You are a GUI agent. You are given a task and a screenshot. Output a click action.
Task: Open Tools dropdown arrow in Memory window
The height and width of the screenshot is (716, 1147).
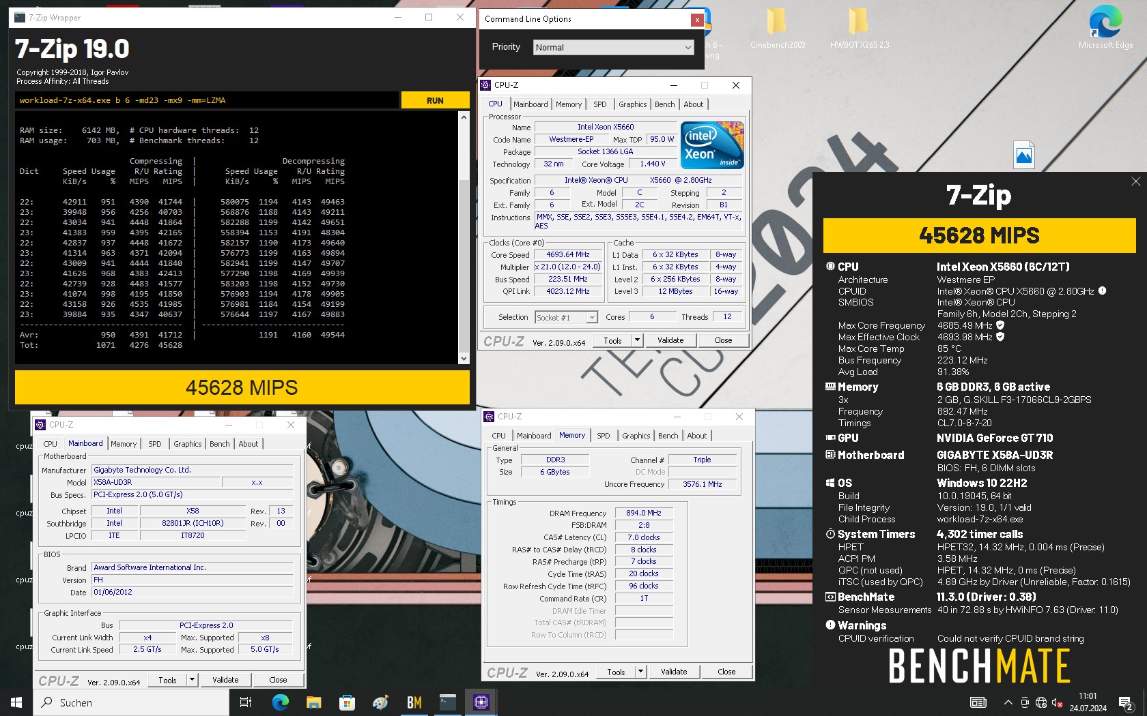pyautogui.click(x=640, y=672)
